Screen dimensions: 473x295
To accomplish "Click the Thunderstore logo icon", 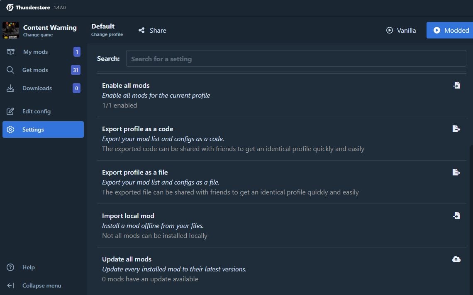I will tap(10, 7).
